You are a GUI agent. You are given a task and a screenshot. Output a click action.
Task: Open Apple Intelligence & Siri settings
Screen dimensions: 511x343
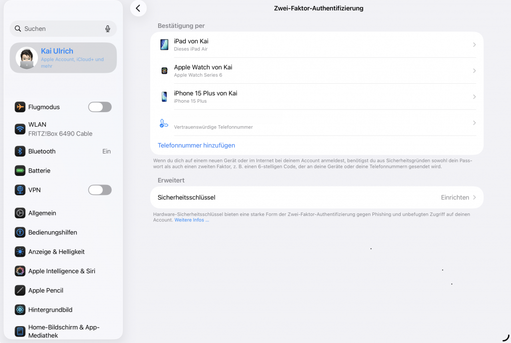pyautogui.click(x=61, y=271)
